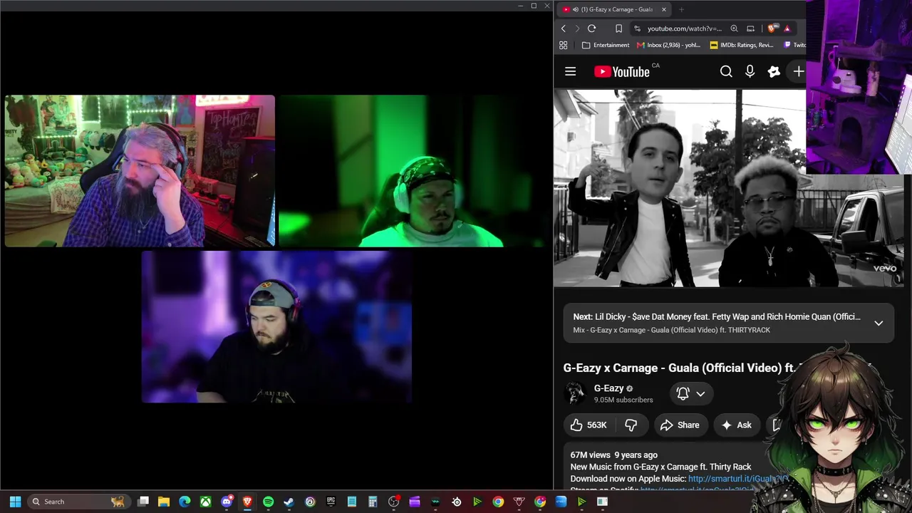Image resolution: width=912 pixels, height=513 pixels.
Task: Open a new browser tab
Action: point(681,9)
